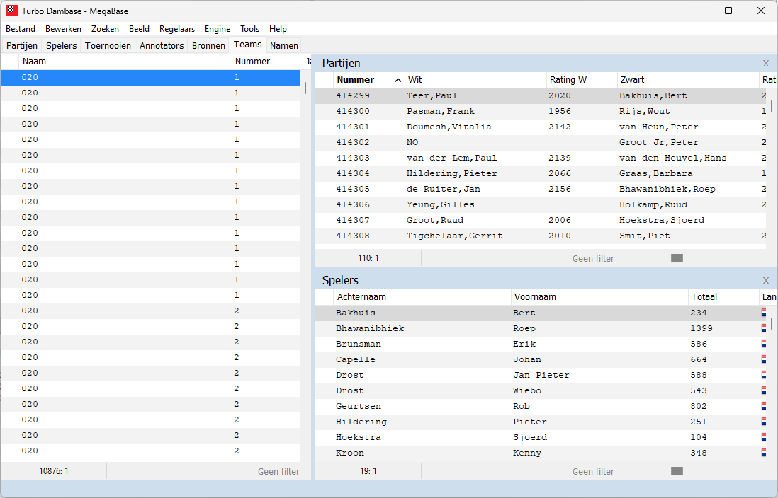Switch to the Annotators tab
This screenshot has height=498, width=778.
[x=162, y=45]
